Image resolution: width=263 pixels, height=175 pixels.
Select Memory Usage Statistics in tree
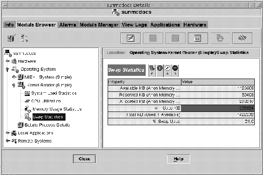click(x=57, y=109)
